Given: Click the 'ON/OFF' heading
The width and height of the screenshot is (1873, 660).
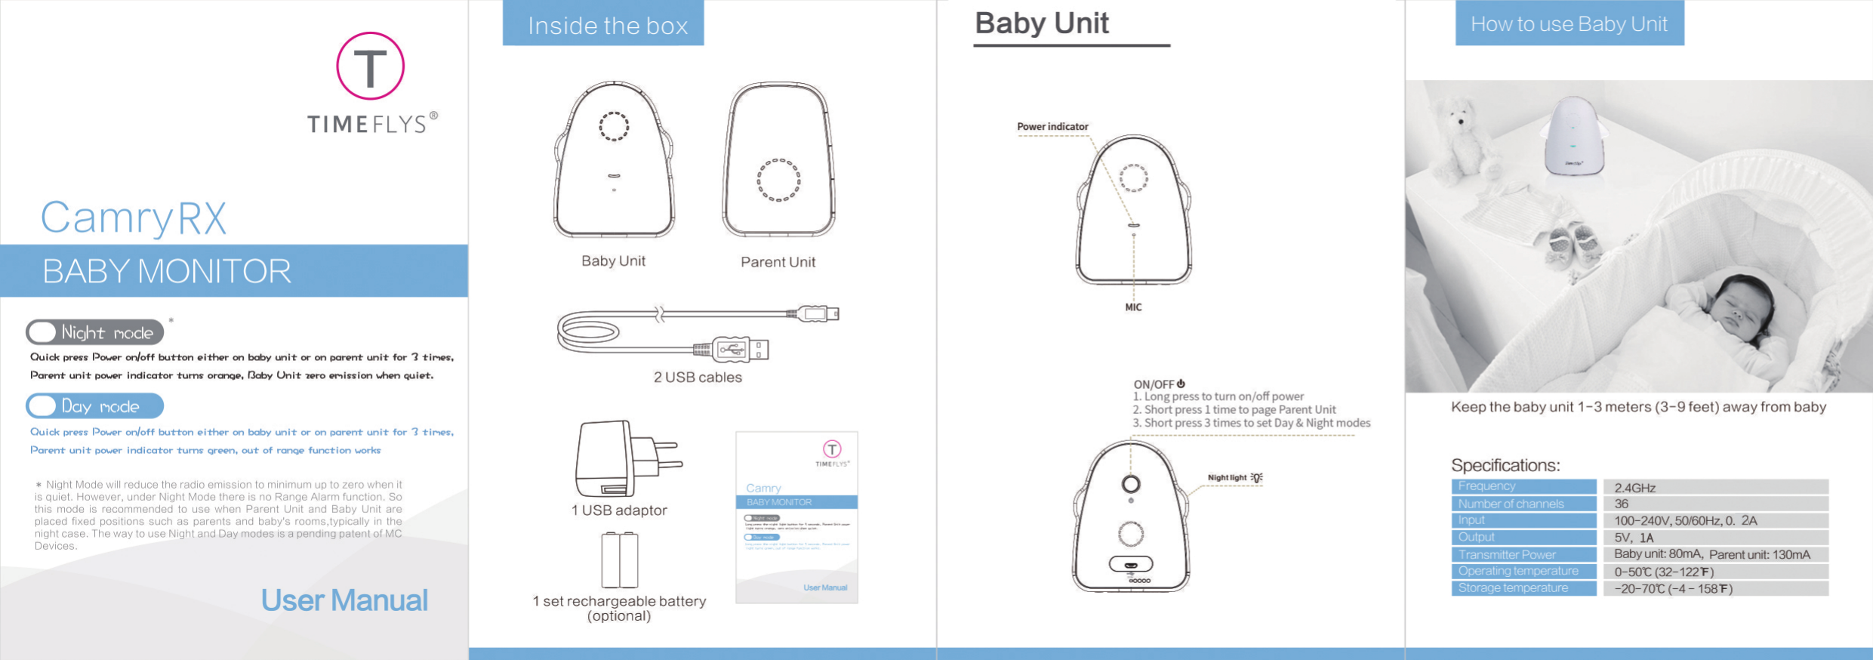Looking at the screenshot, I should click(1154, 384).
